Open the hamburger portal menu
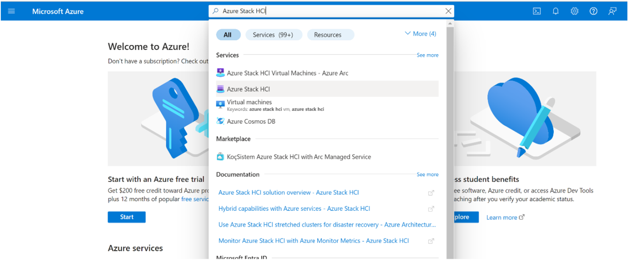Viewport: 629px width, 261px height. [11, 11]
